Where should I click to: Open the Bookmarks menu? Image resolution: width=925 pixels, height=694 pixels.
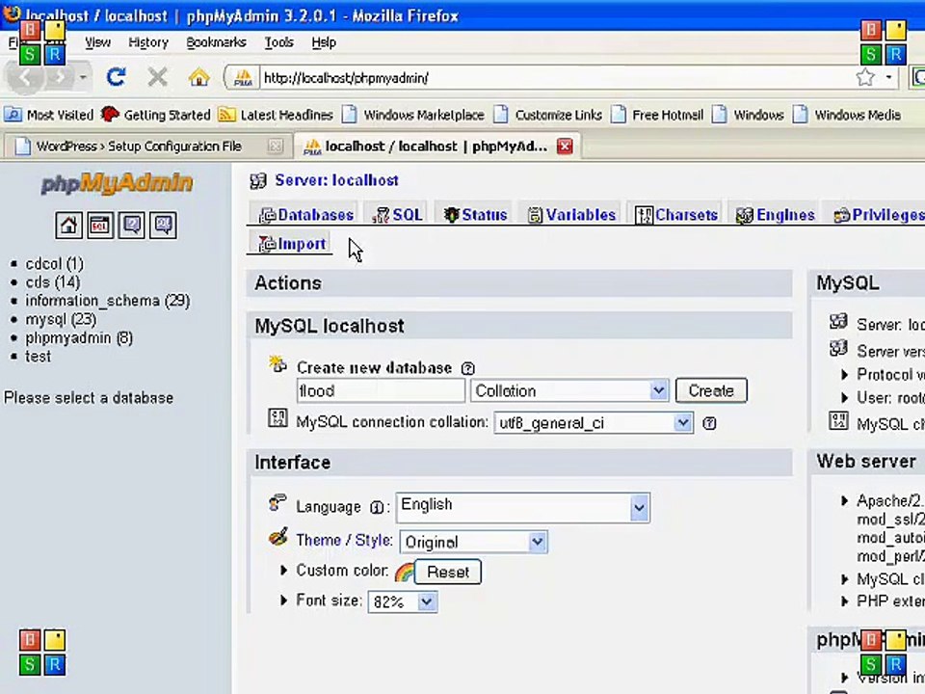point(216,42)
